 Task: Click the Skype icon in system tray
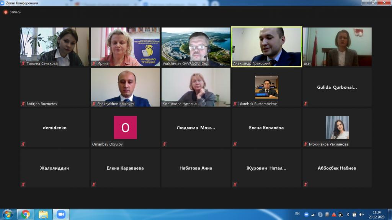[320, 214]
